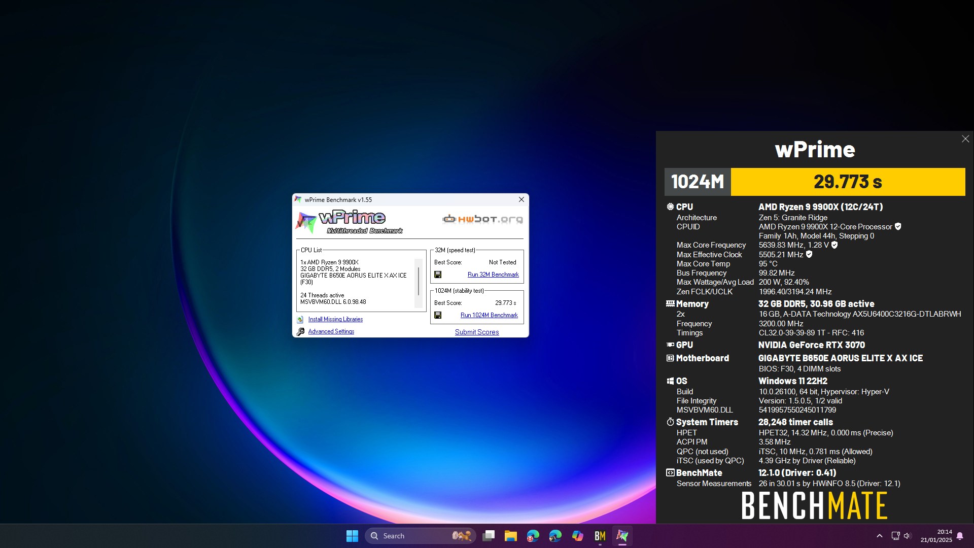Click Install Missing Libraries link
Screen dimensions: 974x548
click(335, 319)
